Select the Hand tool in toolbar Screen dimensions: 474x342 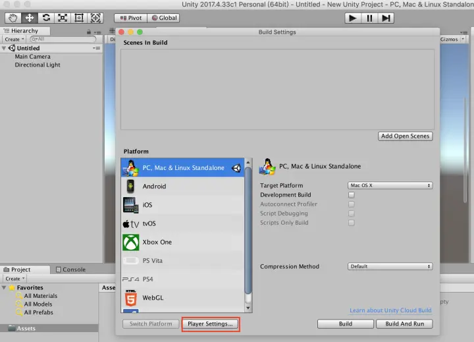point(13,18)
